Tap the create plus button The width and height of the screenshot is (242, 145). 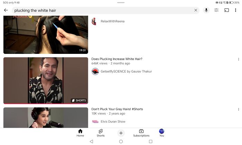121,133
